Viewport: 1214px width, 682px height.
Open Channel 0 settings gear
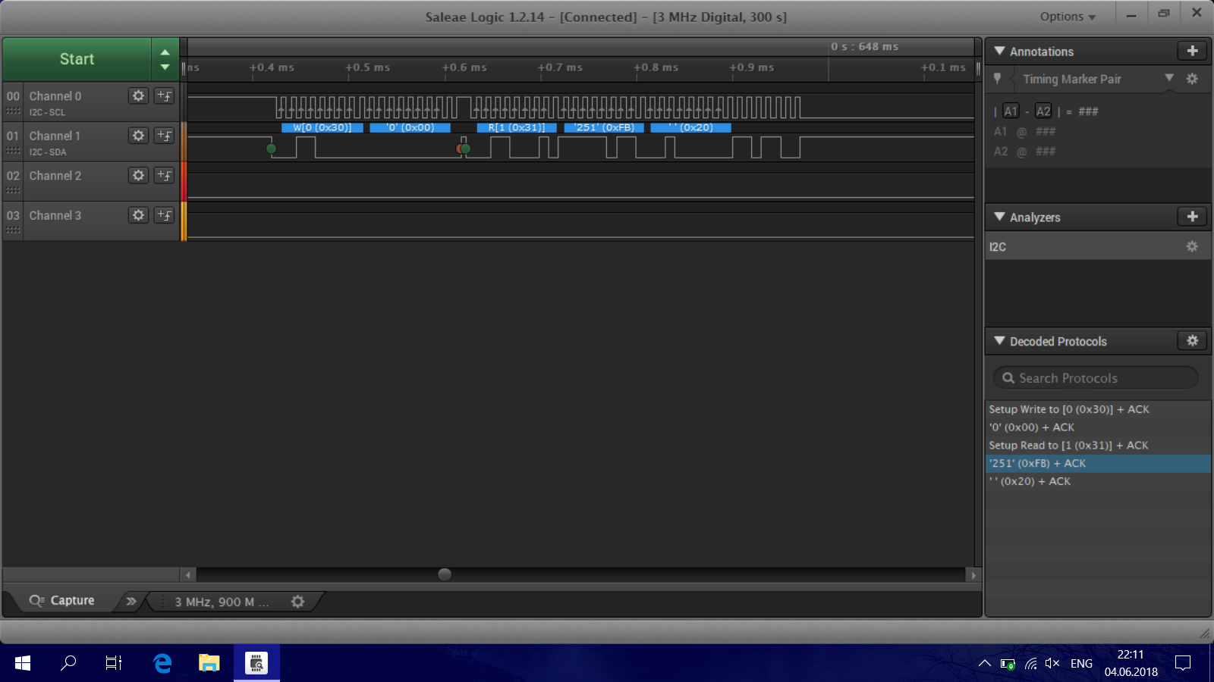pos(138,96)
